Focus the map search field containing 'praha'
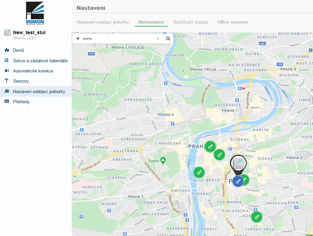Image resolution: width=313 pixels, height=236 pixels. (118, 39)
